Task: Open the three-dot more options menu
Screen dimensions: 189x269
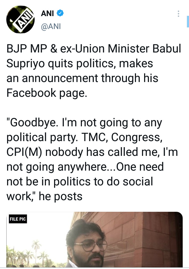Action: click(178, 14)
